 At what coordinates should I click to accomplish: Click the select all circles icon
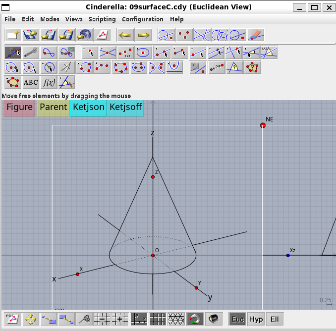click(x=220, y=35)
